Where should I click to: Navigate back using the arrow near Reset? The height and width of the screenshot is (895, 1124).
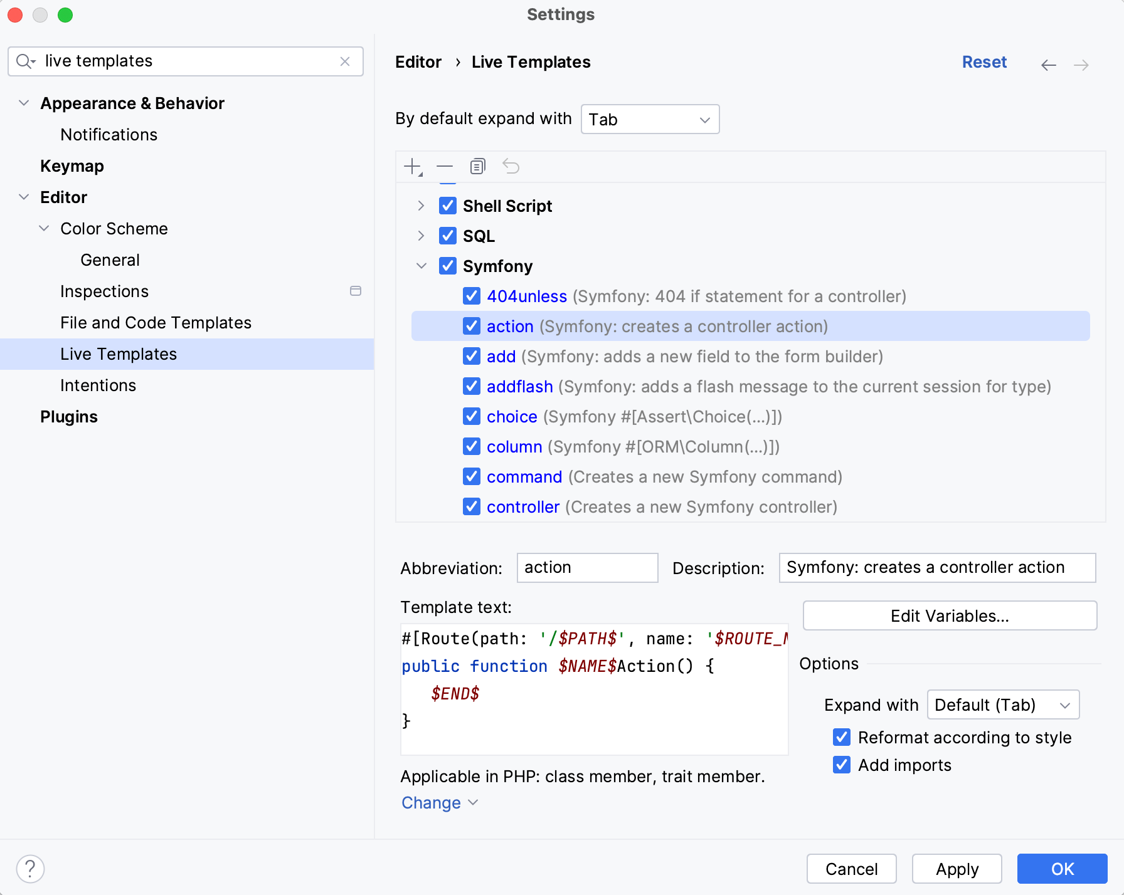[x=1049, y=65]
